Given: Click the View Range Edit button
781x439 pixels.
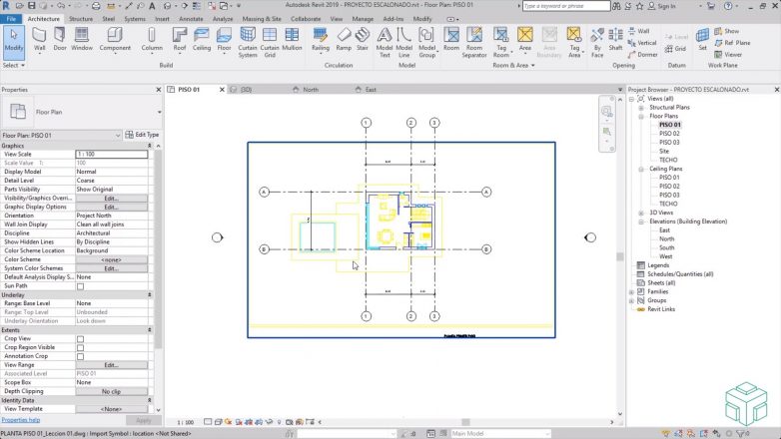Looking at the screenshot, I should (111, 364).
